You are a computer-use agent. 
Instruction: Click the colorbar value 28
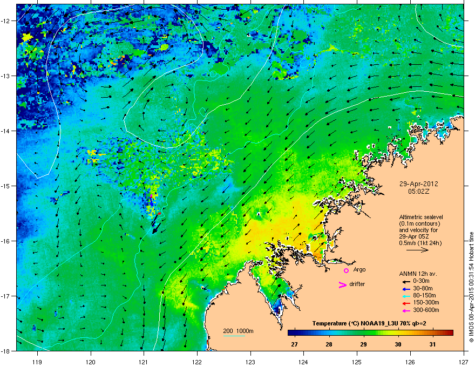[329, 344]
